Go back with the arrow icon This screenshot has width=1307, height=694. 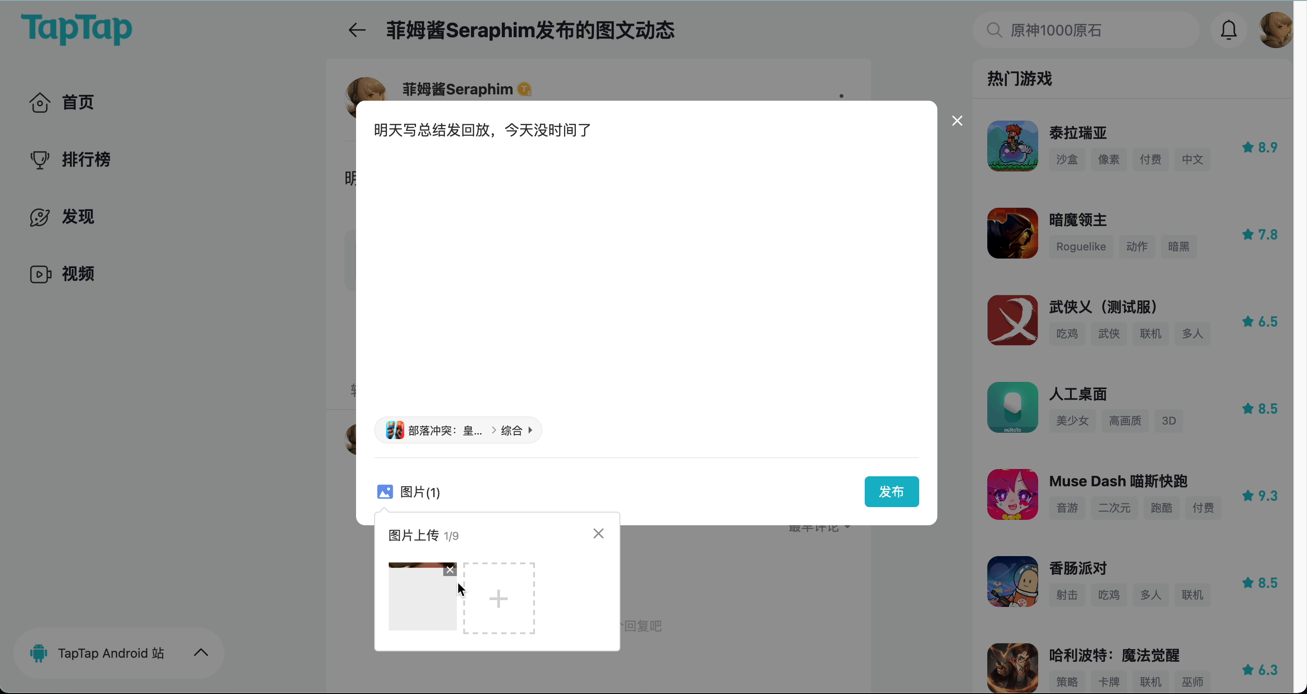356,30
